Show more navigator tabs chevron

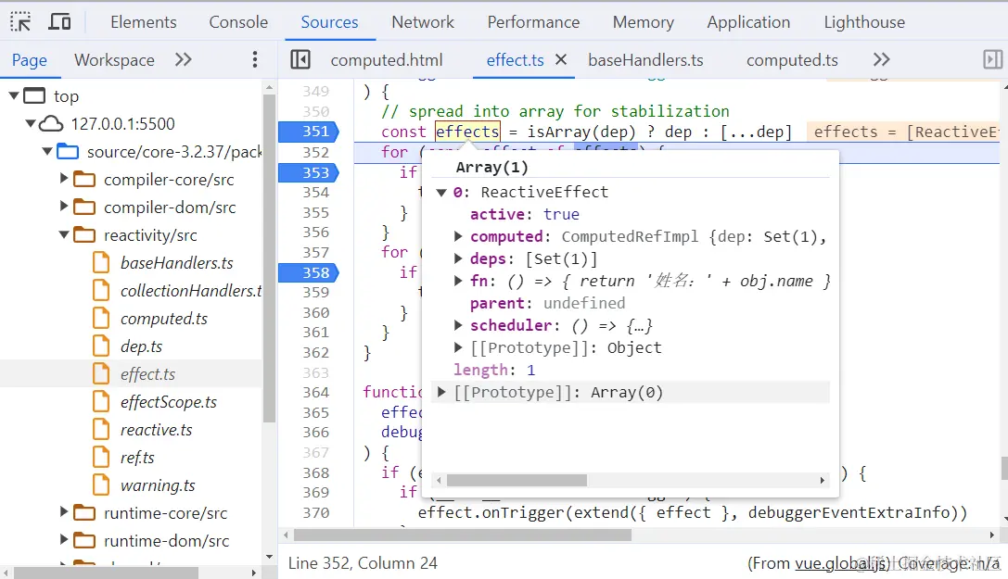tap(184, 59)
